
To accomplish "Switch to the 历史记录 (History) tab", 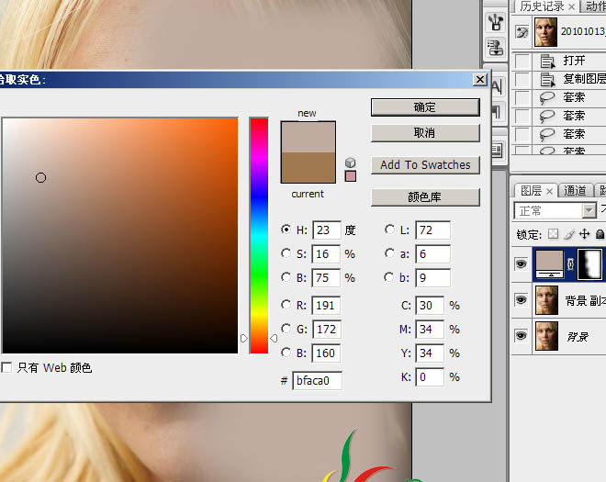I will (x=542, y=6).
